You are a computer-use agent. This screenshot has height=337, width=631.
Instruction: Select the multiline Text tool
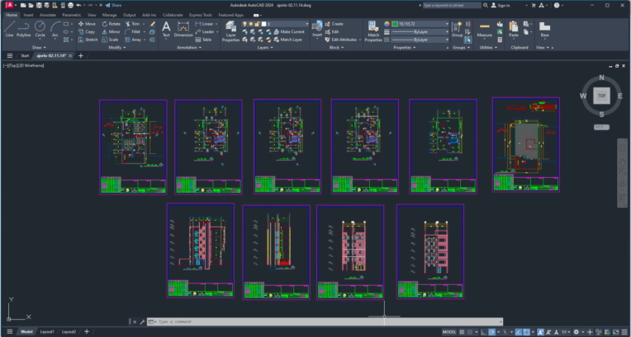[x=166, y=30]
